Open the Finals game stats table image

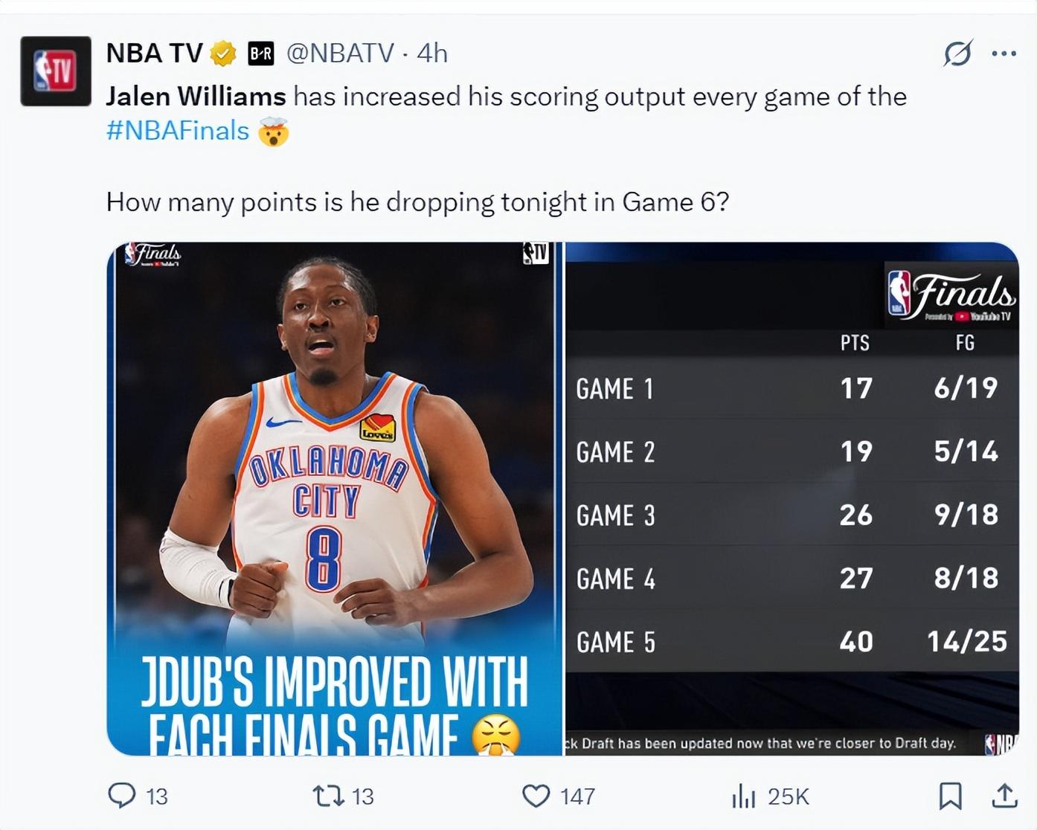(x=792, y=498)
